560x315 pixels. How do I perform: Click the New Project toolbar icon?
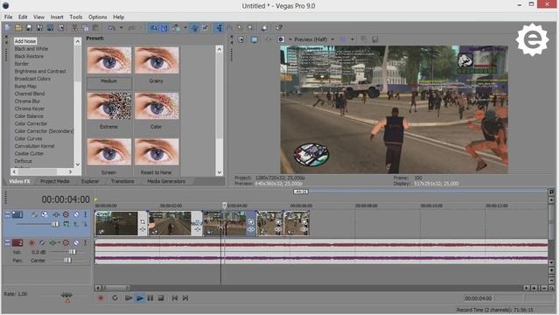pos(8,28)
